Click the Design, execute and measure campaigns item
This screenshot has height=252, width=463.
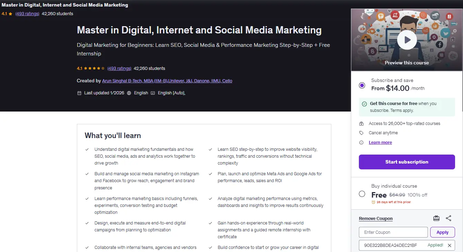pos(140,227)
